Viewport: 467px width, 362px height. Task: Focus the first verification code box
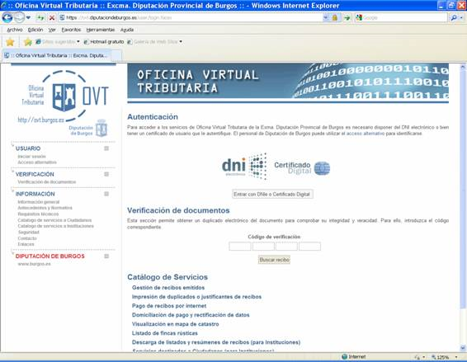[x=240, y=247]
